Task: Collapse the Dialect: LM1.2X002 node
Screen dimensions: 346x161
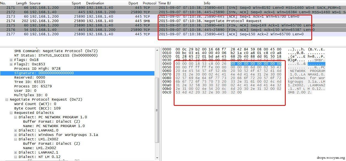Action: point(16,139)
